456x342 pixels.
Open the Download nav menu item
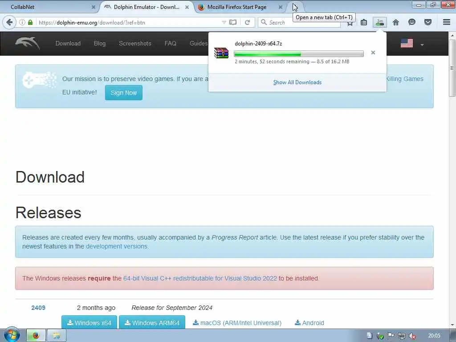click(68, 43)
